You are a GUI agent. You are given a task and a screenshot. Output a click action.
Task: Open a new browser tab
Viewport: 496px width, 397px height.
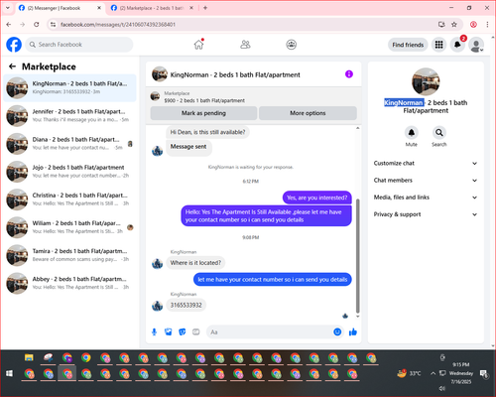pyautogui.click(x=205, y=8)
